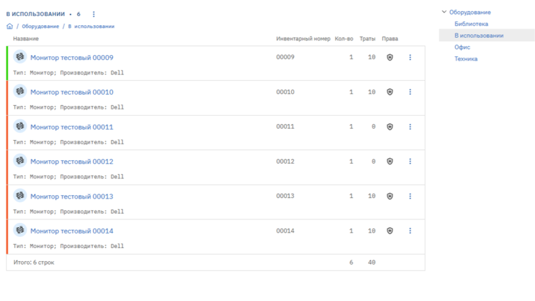Collapse the Оборудование tree node
This screenshot has width=535, height=301.
[444, 12]
